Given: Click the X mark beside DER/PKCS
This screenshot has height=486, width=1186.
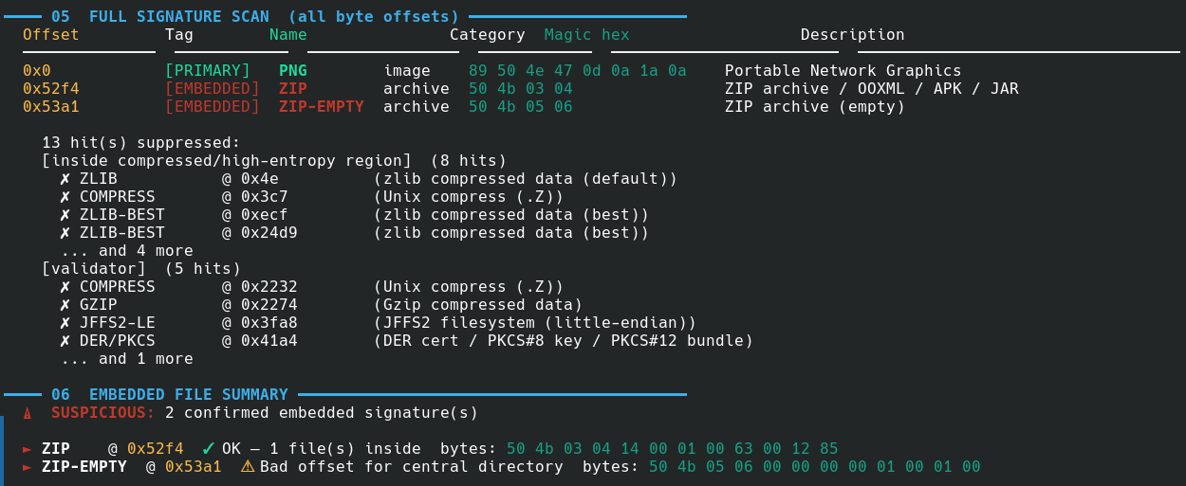Looking at the screenshot, I should click(x=65, y=341).
